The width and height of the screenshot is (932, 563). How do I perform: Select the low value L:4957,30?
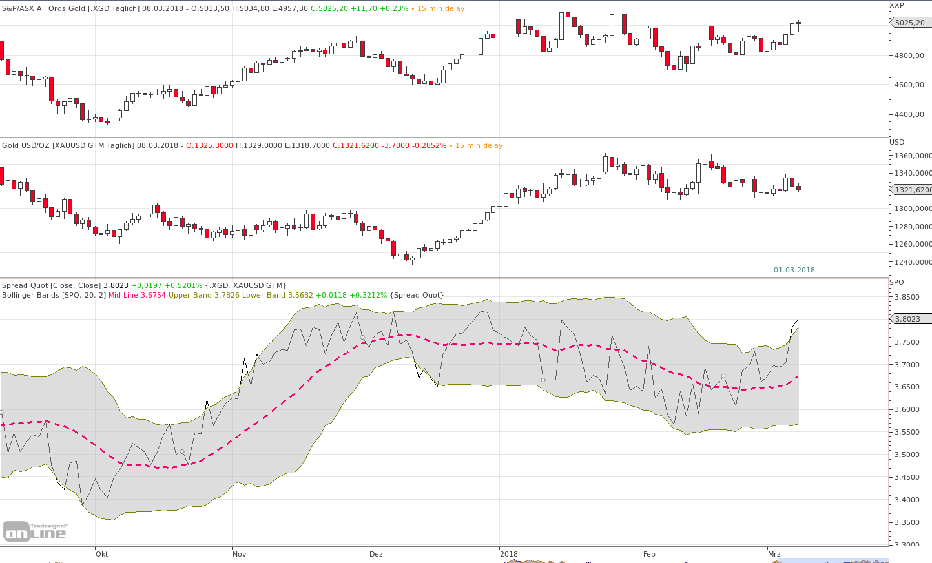[290, 8]
